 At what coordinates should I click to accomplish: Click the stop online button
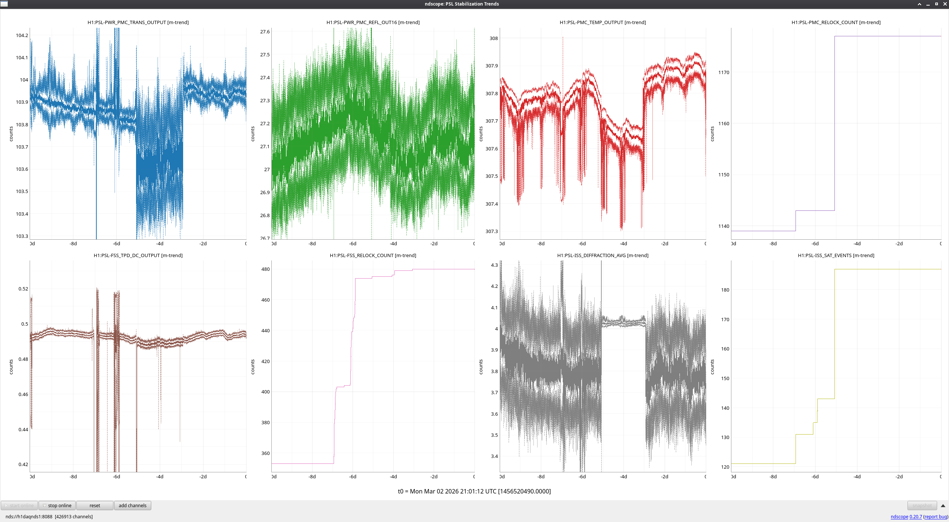tap(57, 505)
